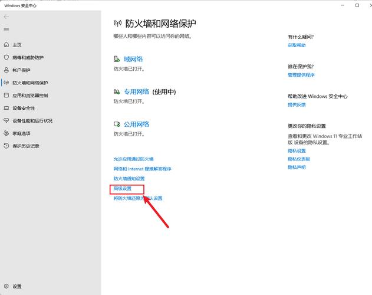This screenshot has height=295, width=372.
Task: Click 获取帮助 link
Action: pos(297,45)
